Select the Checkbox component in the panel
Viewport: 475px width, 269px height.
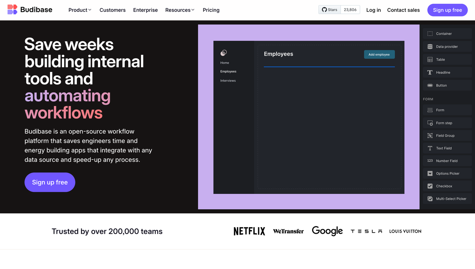pyautogui.click(x=447, y=186)
